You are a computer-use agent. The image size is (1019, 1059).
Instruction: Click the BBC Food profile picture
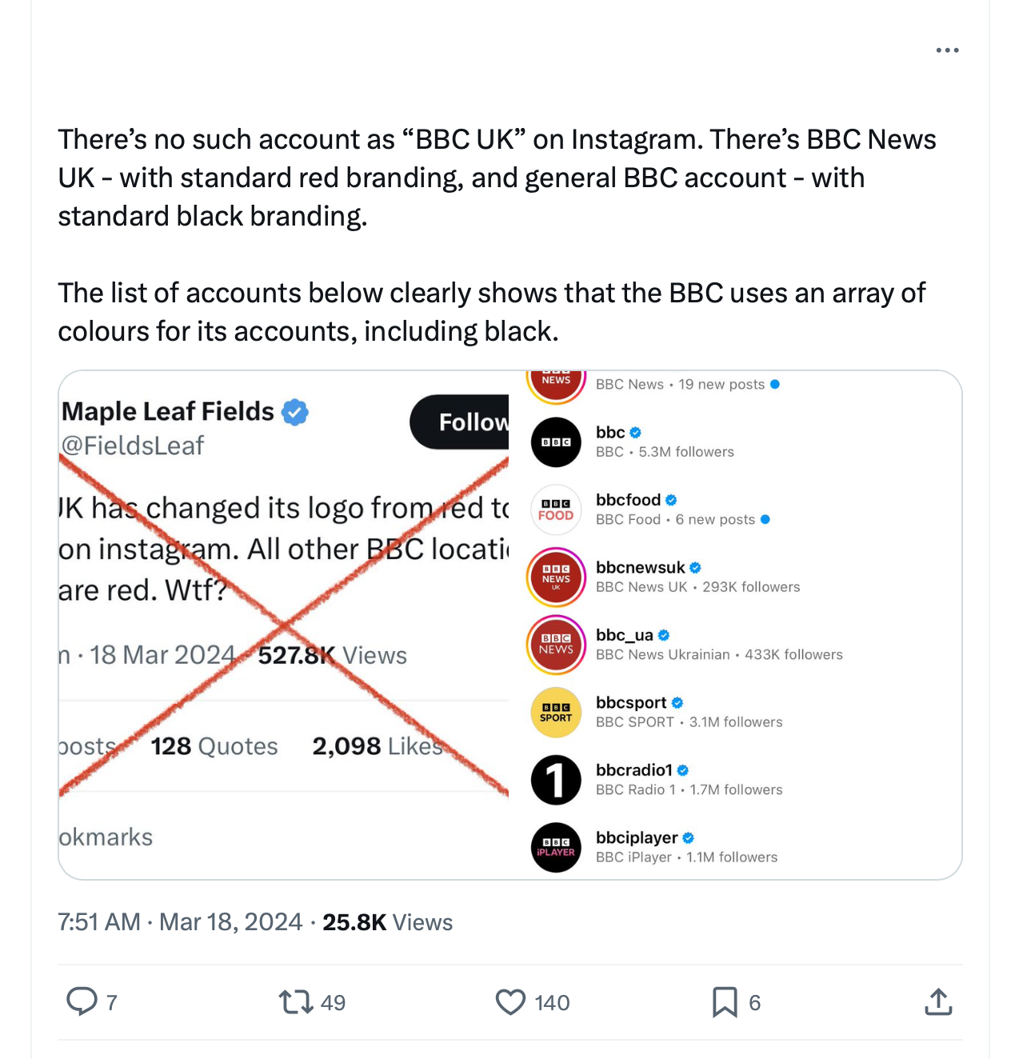point(556,510)
